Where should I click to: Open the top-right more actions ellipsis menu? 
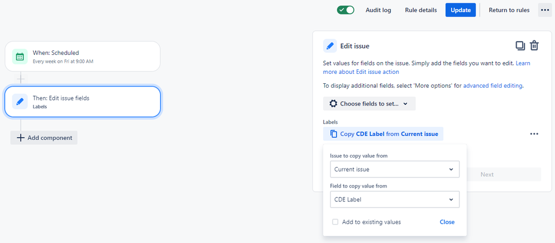[545, 10]
